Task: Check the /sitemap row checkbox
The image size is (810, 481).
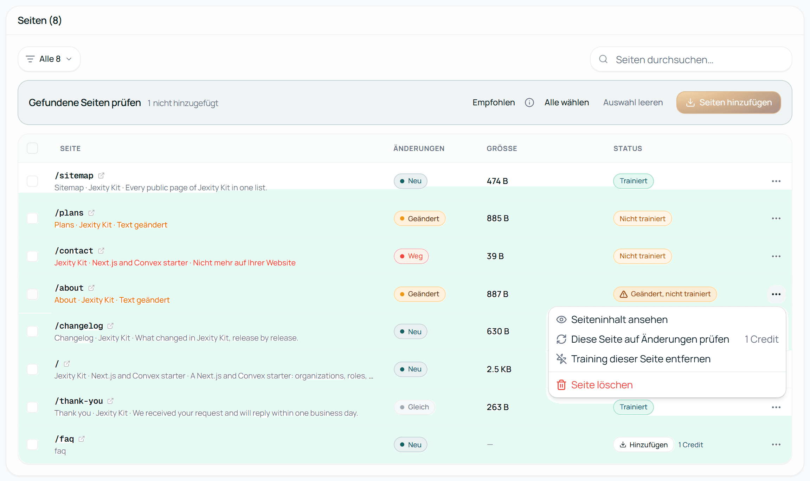Action: [32, 181]
